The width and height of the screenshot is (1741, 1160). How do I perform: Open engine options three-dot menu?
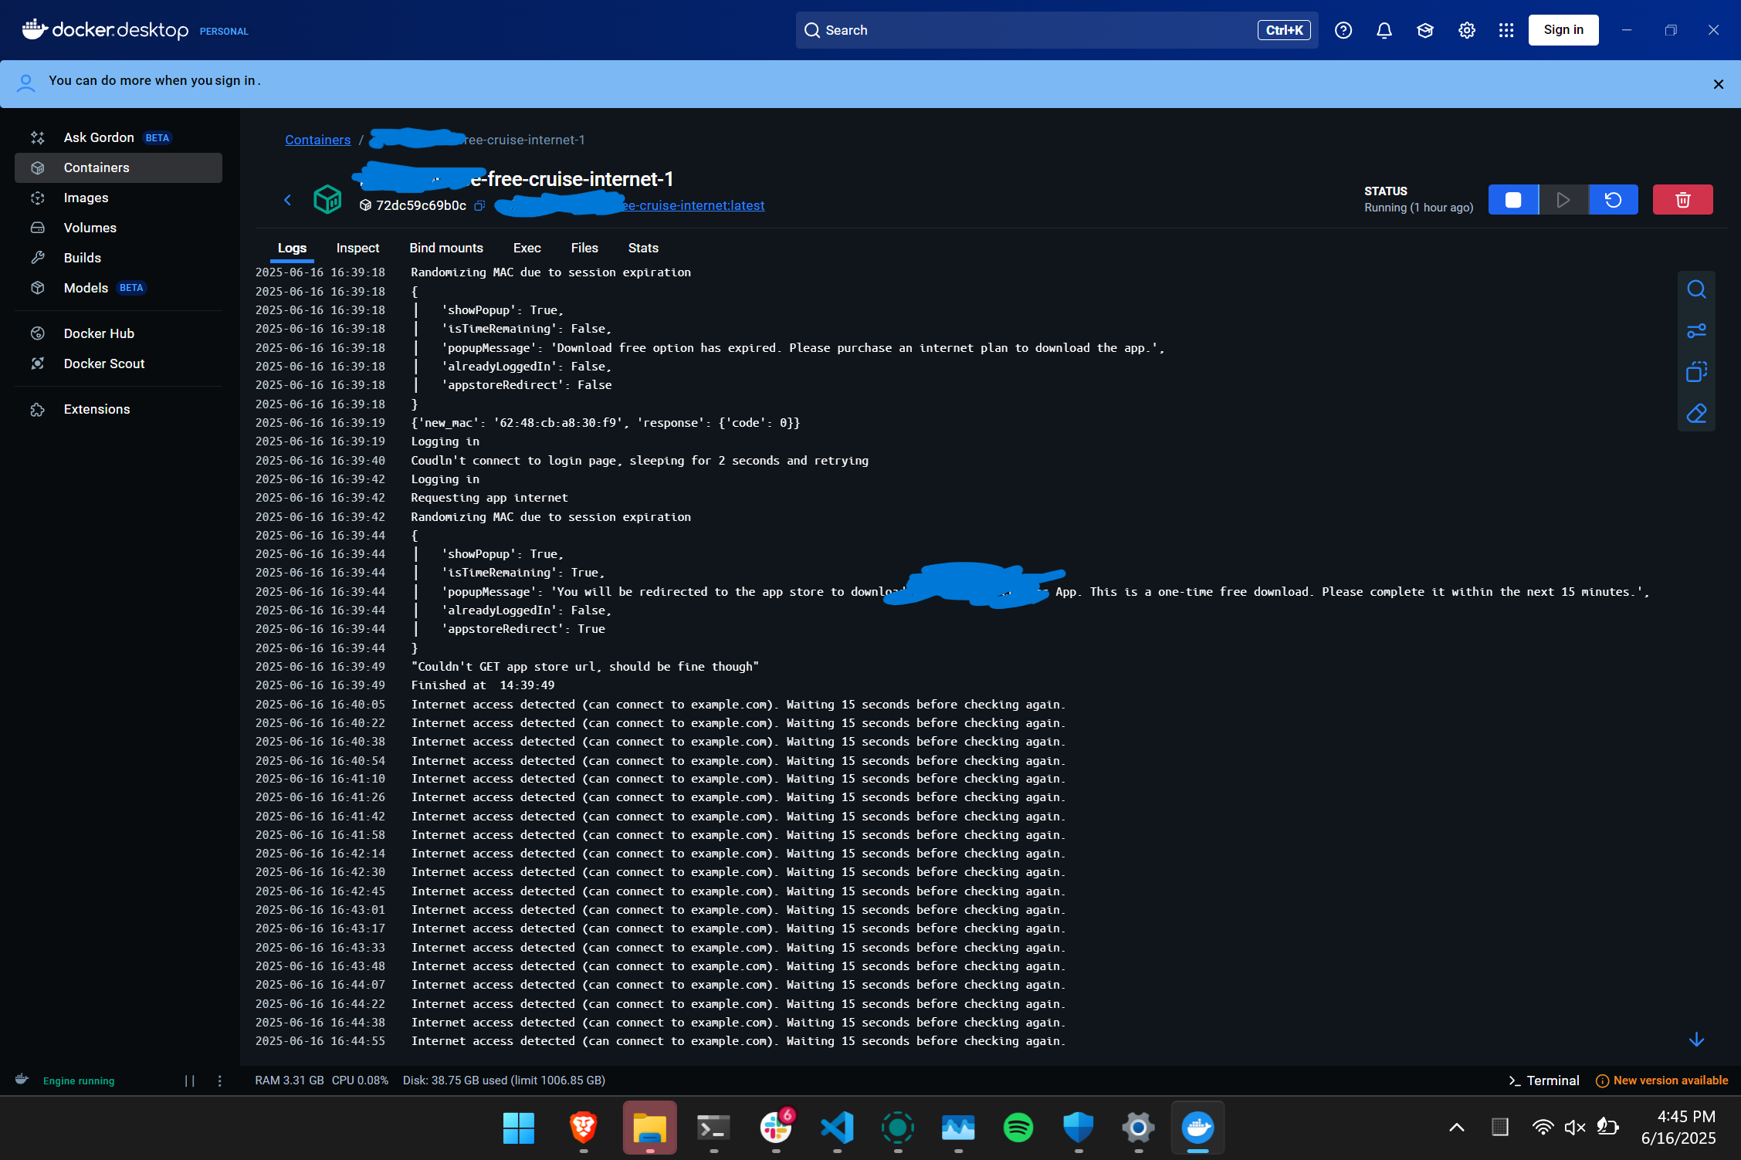[x=219, y=1081]
